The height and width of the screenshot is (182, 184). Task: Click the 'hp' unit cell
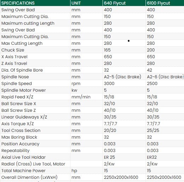pos(74,171)
